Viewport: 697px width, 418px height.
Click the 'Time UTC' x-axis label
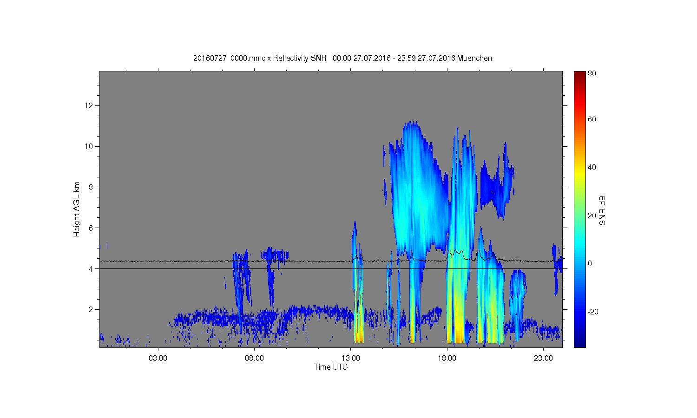point(331,367)
